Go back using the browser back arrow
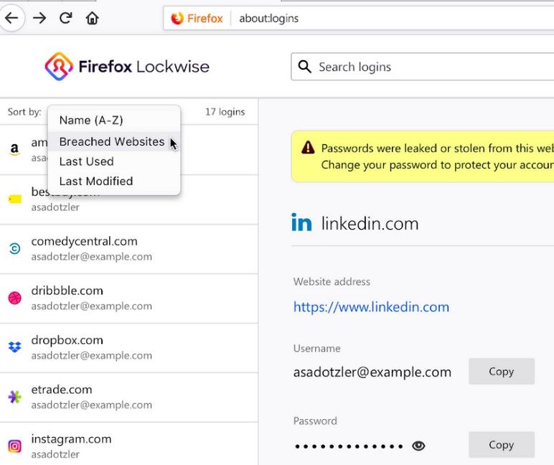Screen dimensions: 554x465 point(11,18)
